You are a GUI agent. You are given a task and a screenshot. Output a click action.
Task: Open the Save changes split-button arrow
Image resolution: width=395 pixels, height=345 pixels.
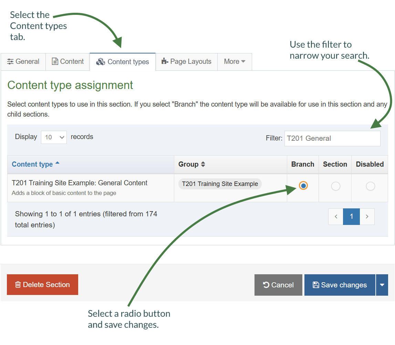click(383, 285)
